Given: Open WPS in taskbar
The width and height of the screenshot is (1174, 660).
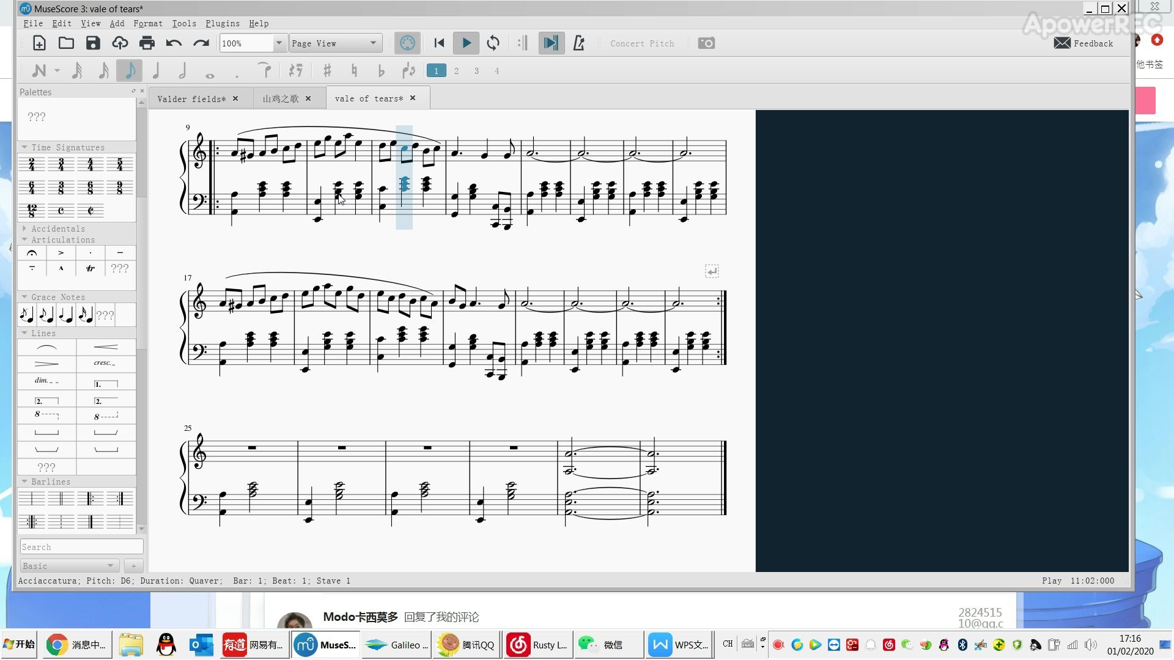Looking at the screenshot, I should coord(679,645).
